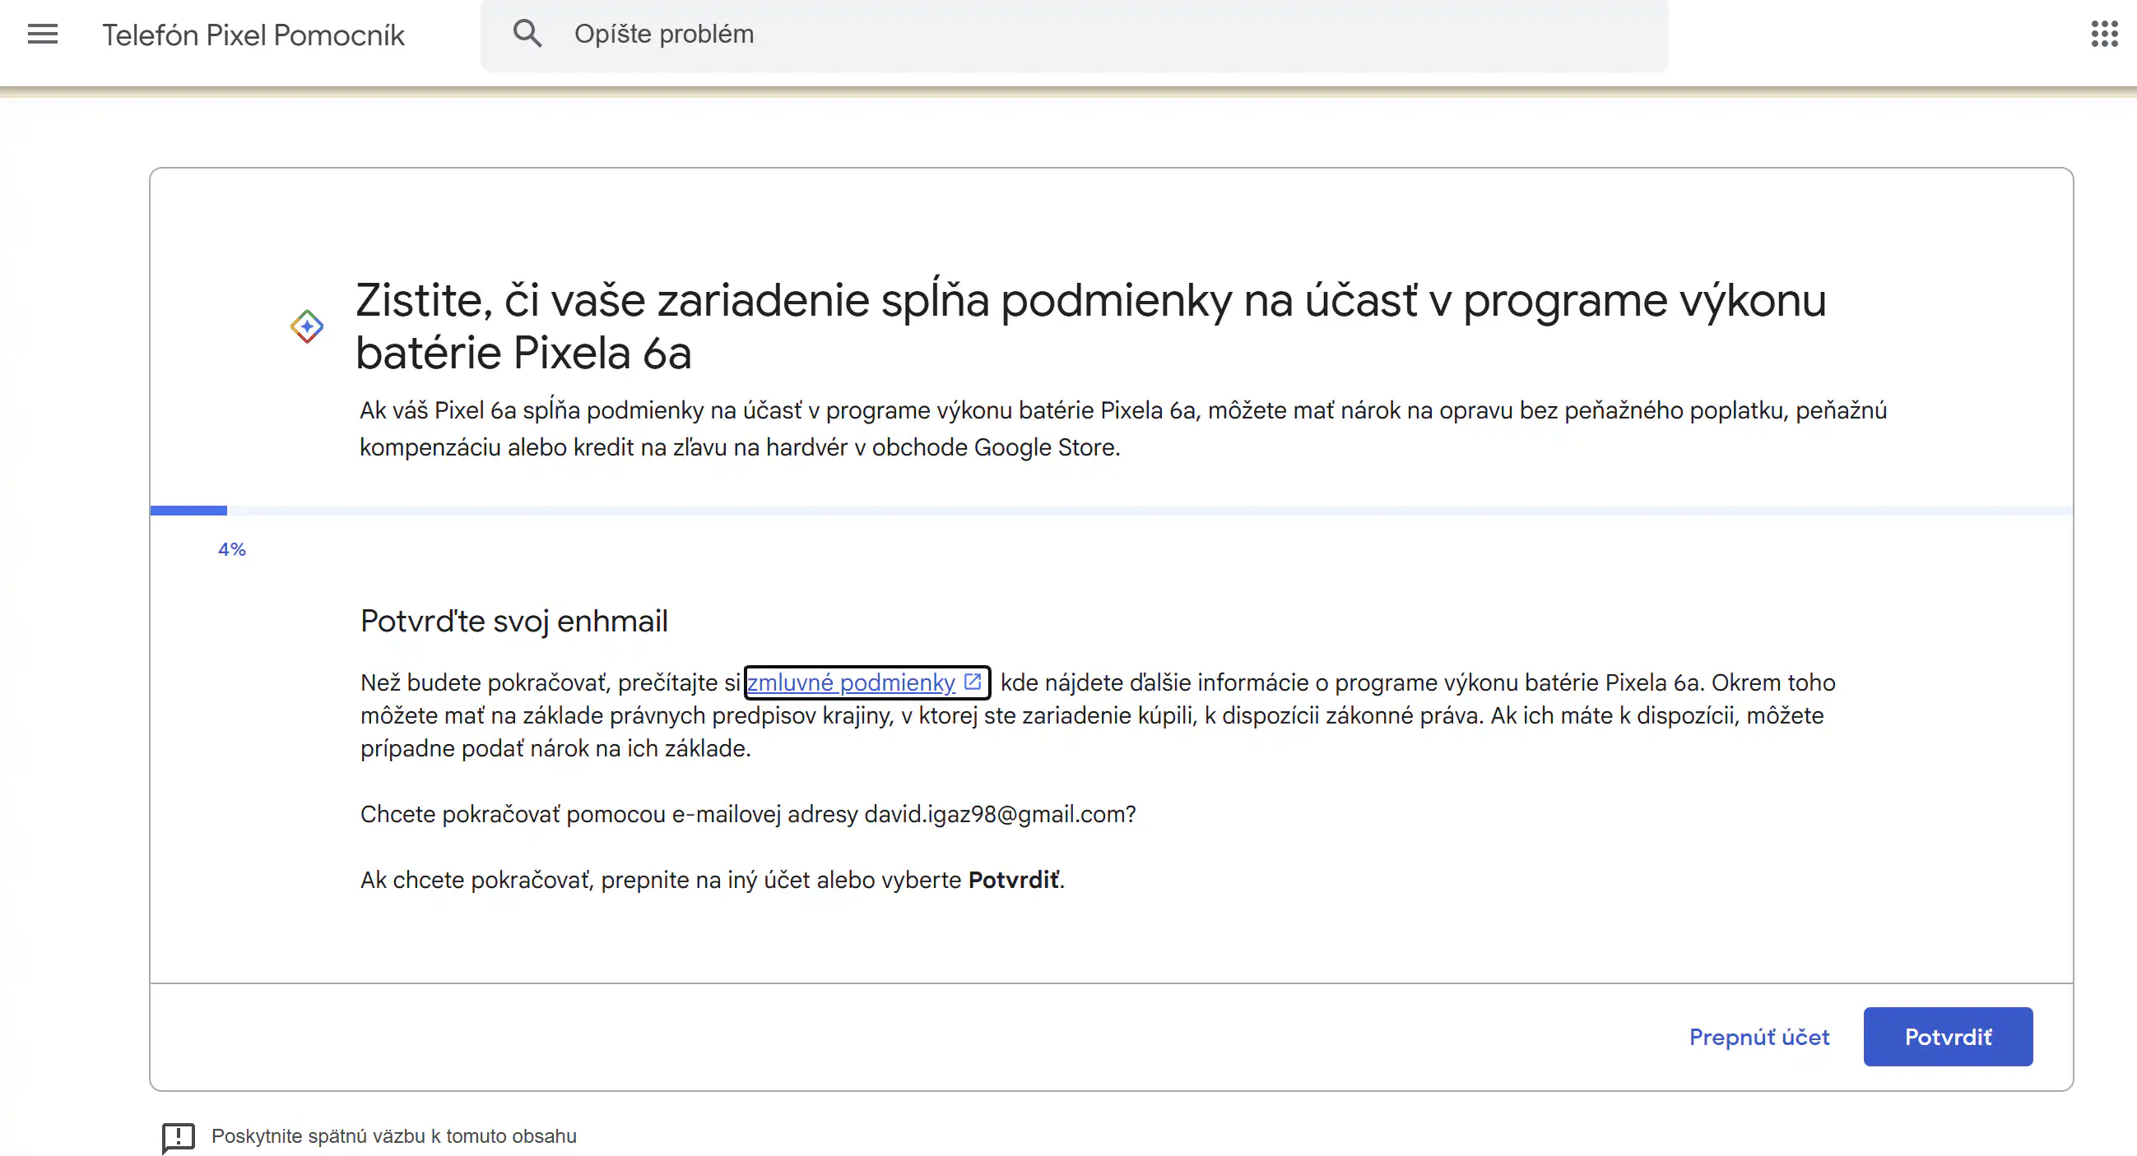
Task: Click the email address david.igaz98@gmail.com text
Action: pos(996,814)
